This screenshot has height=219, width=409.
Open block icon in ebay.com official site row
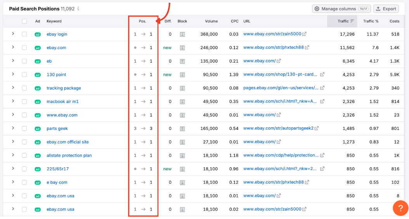[x=182, y=142]
